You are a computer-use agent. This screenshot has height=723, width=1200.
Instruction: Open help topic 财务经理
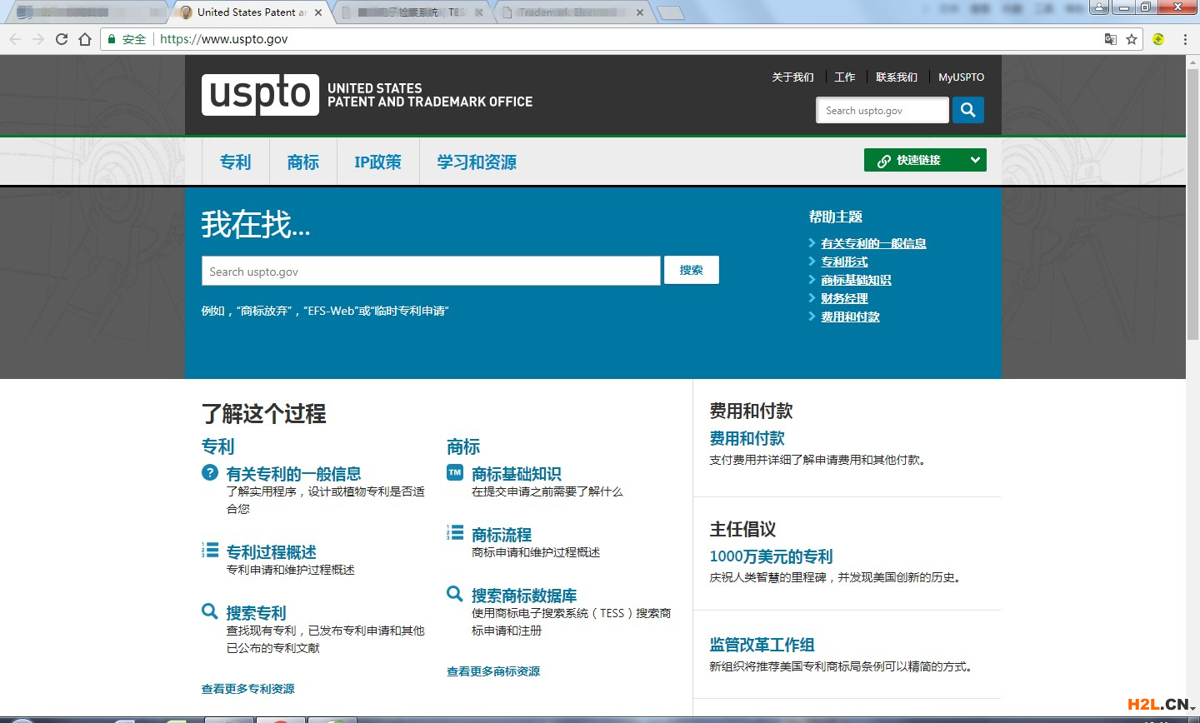coord(844,298)
